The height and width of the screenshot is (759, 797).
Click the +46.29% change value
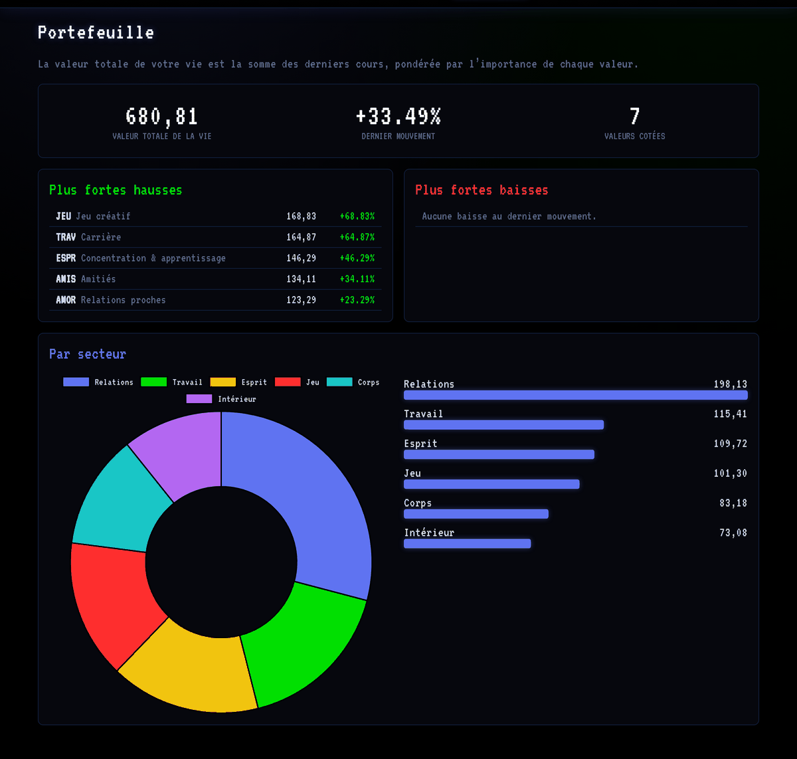coord(357,258)
